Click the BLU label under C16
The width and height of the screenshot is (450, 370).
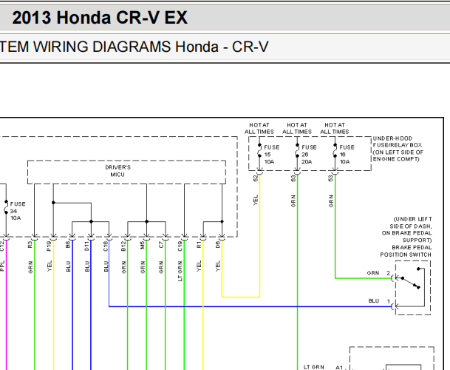(x=106, y=266)
